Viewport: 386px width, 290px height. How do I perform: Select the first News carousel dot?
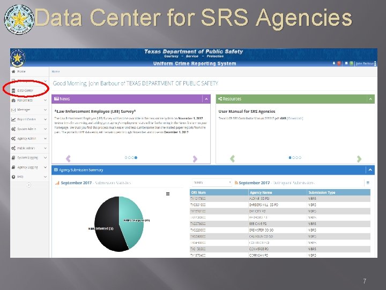126,157
